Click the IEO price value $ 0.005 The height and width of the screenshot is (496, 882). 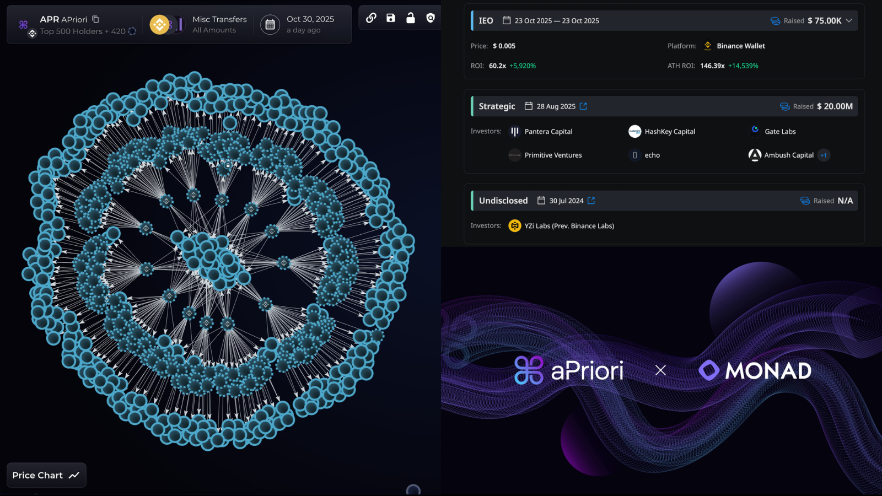click(x=504, y=46)
